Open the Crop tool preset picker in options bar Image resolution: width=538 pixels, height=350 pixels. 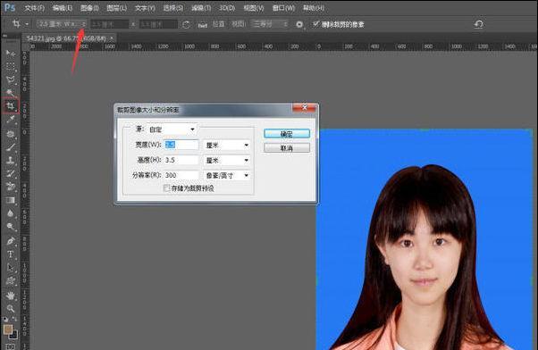[x=20, y=24]
